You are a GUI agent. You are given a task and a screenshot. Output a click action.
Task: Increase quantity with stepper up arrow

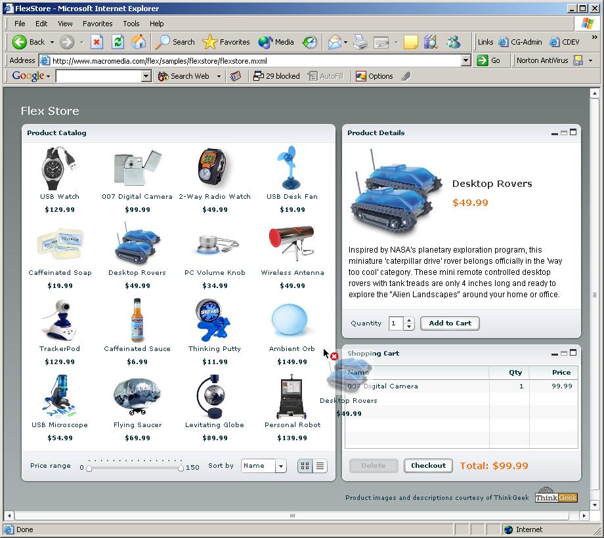(409, 320)
